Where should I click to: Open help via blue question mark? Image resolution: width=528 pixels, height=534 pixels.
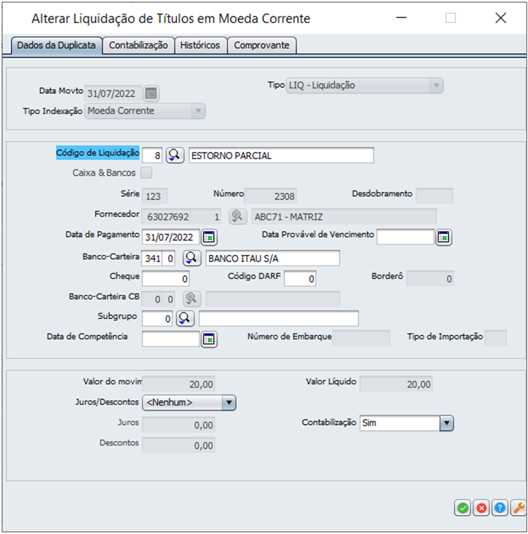499,508
